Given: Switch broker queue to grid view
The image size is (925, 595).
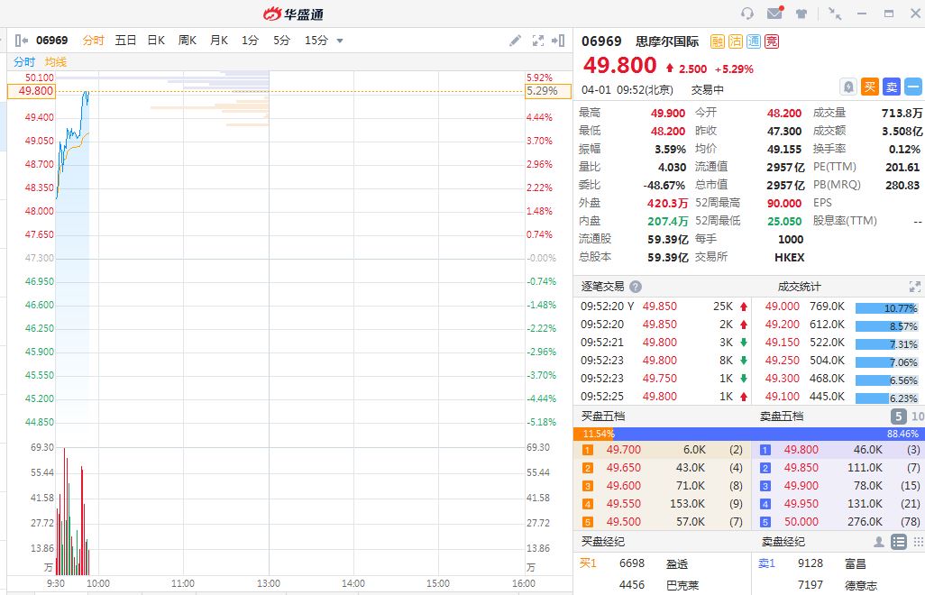Looking at the screenshot, I should 918,542.
